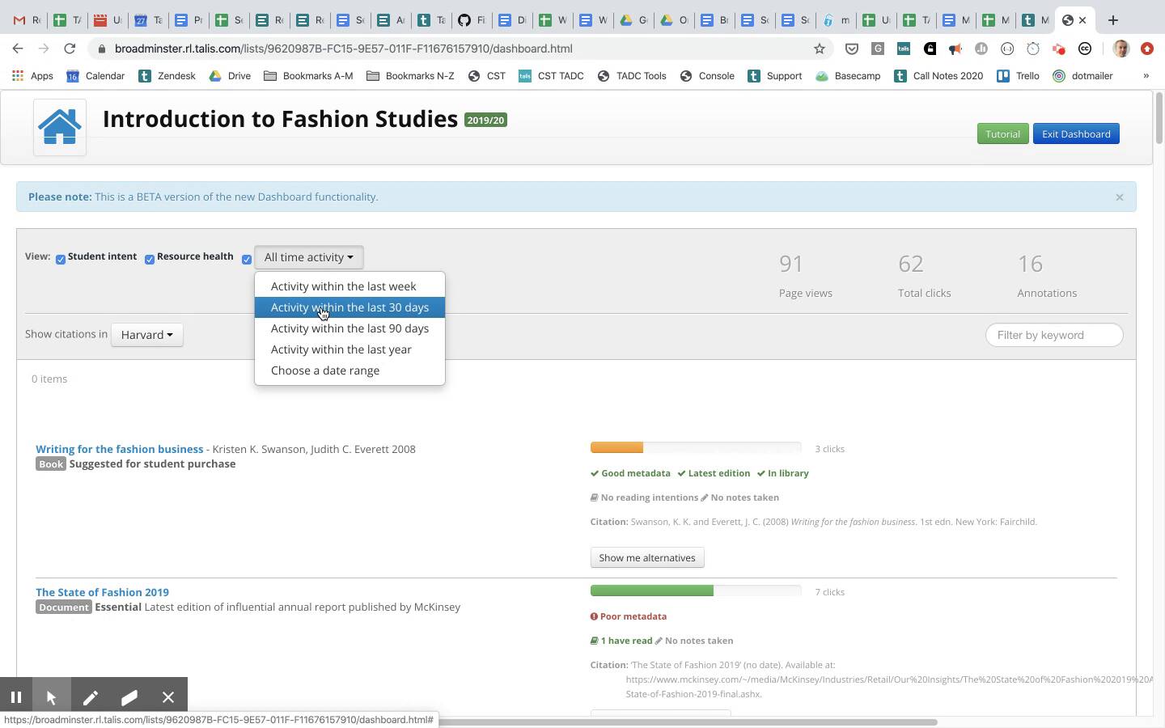Dismiss the BETA notice with X
Viewport: 1165px width, 728px height.
(1119, 197)
